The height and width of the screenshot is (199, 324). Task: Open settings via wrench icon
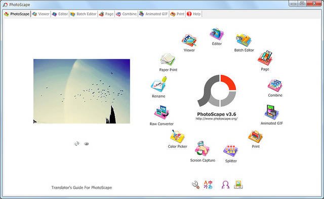click(x=195, y=185)
